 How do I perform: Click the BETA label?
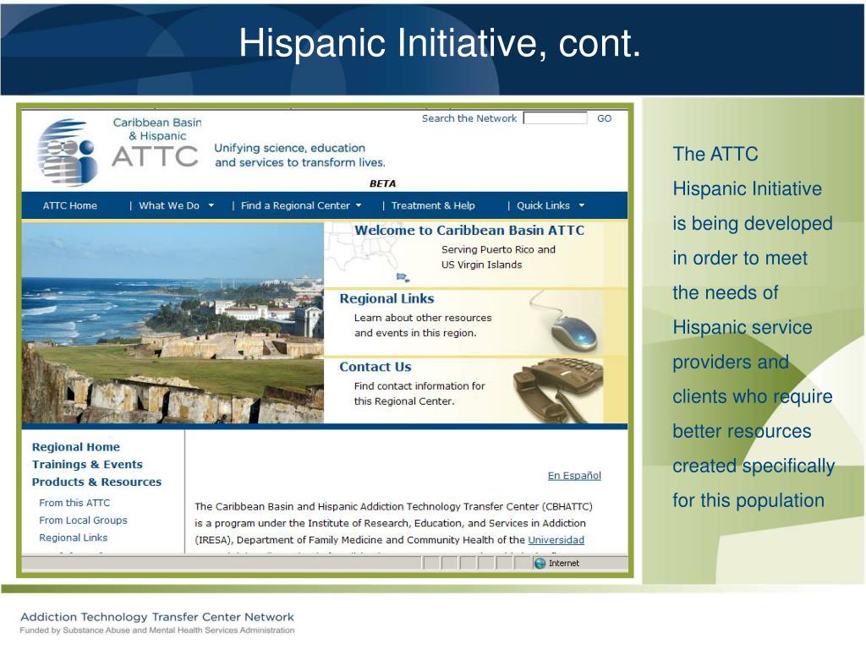[383, 183]
